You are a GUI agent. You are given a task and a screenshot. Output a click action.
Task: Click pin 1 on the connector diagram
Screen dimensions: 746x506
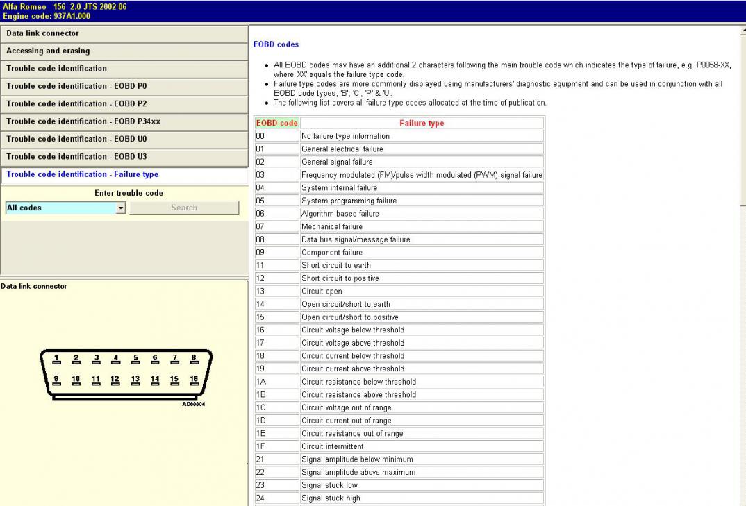point(57,359)
